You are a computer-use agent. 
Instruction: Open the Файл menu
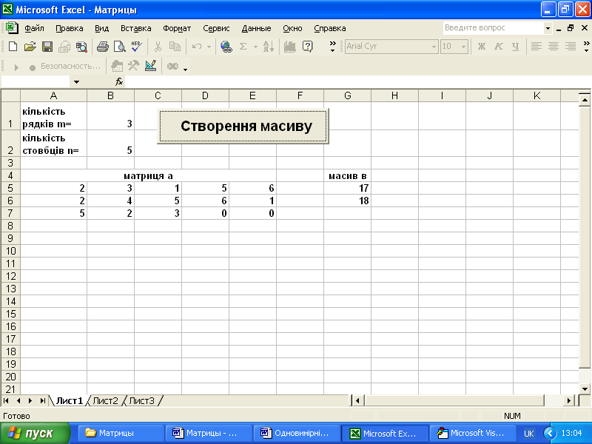[x=34, y=28]
